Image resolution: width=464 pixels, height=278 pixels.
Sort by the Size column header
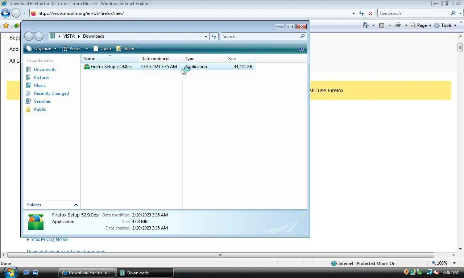[x=240, y=59]
